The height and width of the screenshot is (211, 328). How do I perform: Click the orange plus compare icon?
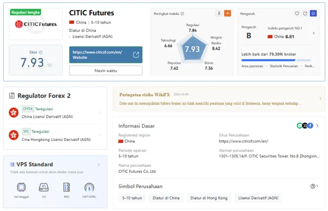227,14
